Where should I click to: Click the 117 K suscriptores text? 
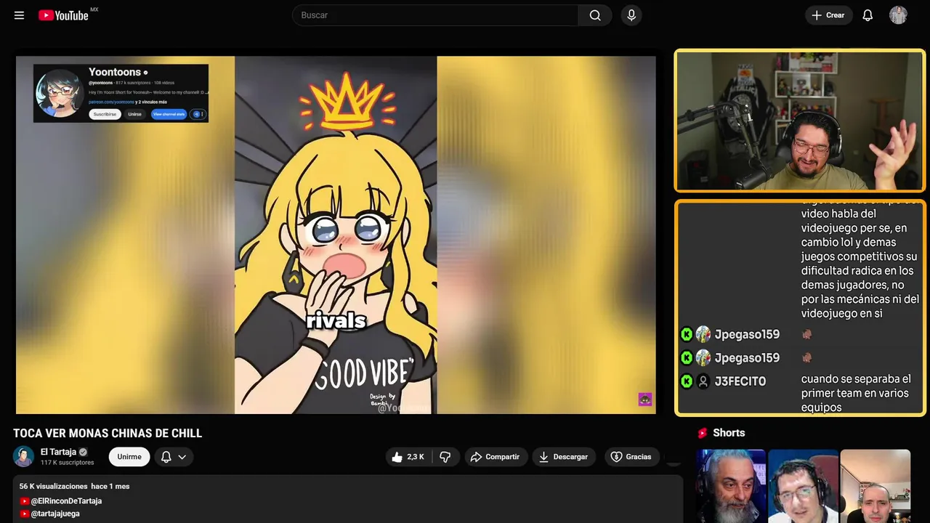coord(67,463)
